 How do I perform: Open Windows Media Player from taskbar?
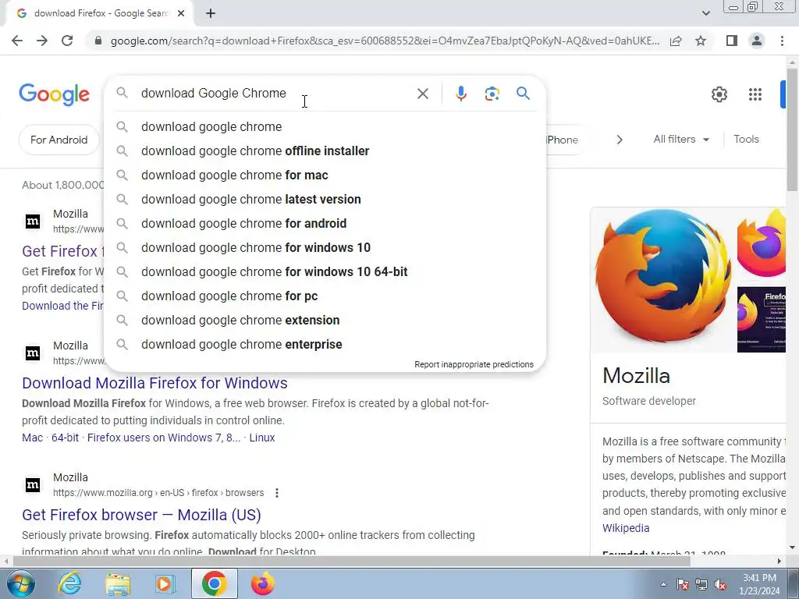tap(165, 583)
